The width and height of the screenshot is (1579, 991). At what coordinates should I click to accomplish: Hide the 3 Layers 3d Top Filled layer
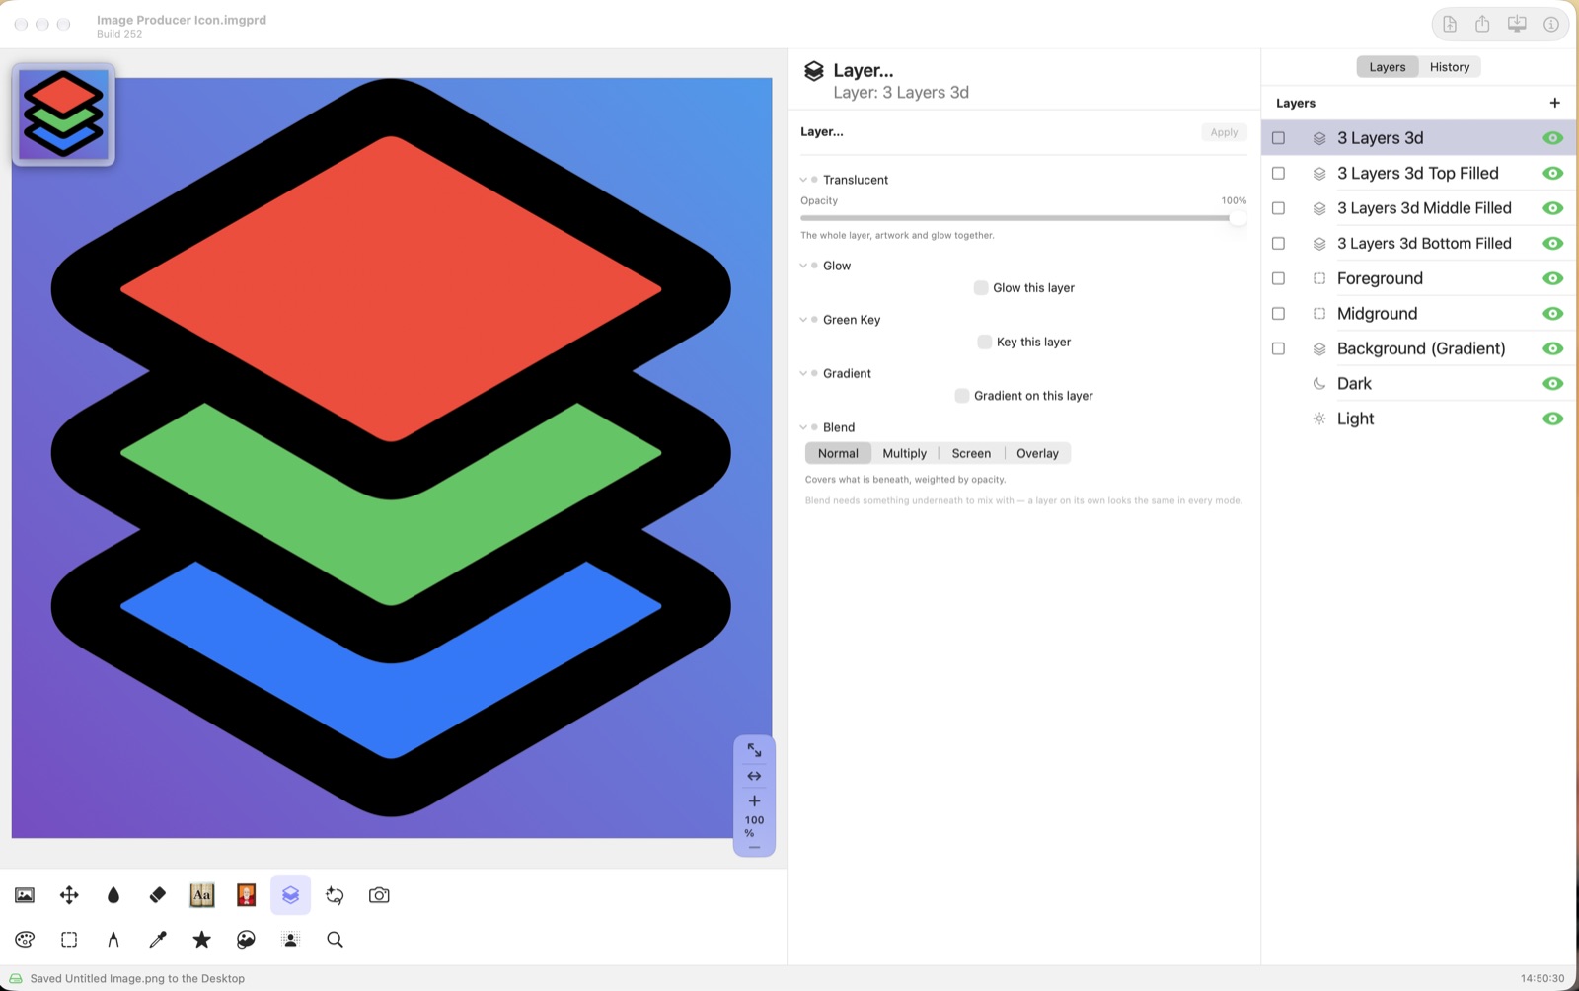coord(1552,174)
